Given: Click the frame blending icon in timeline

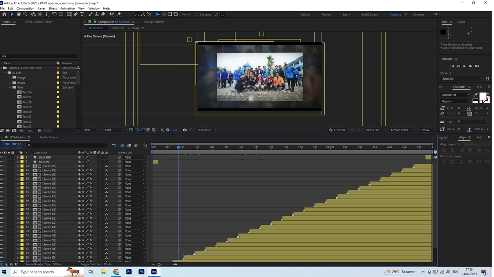Looking at the screenshot, I should pyautogui.click(x=129, y=145).
